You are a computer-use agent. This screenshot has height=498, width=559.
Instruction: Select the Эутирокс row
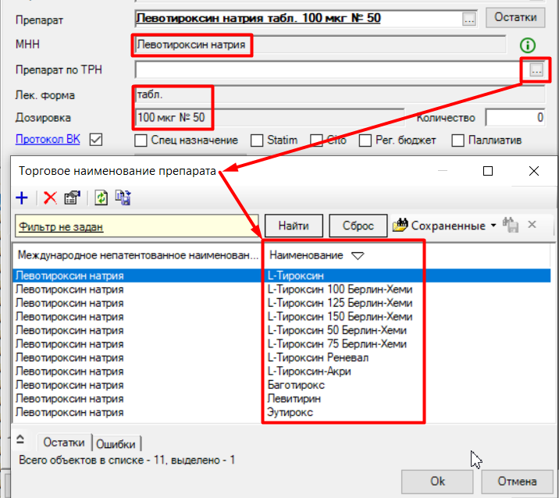pyautogui.click(x=282, y=412)
